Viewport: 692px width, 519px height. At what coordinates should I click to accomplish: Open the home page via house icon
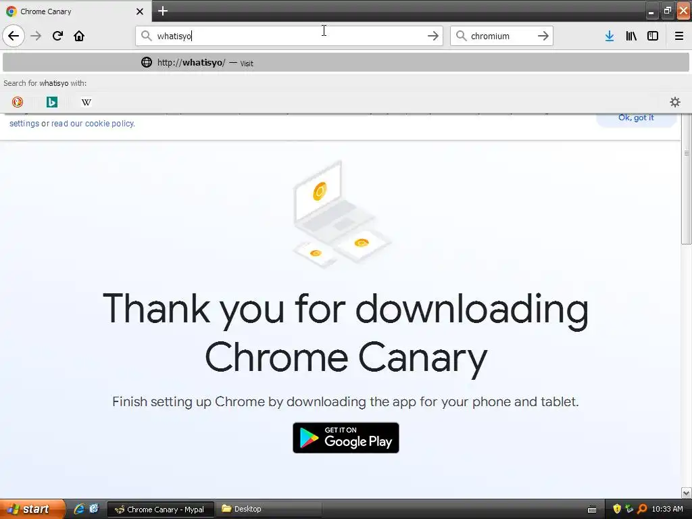(x=79, y=36)
